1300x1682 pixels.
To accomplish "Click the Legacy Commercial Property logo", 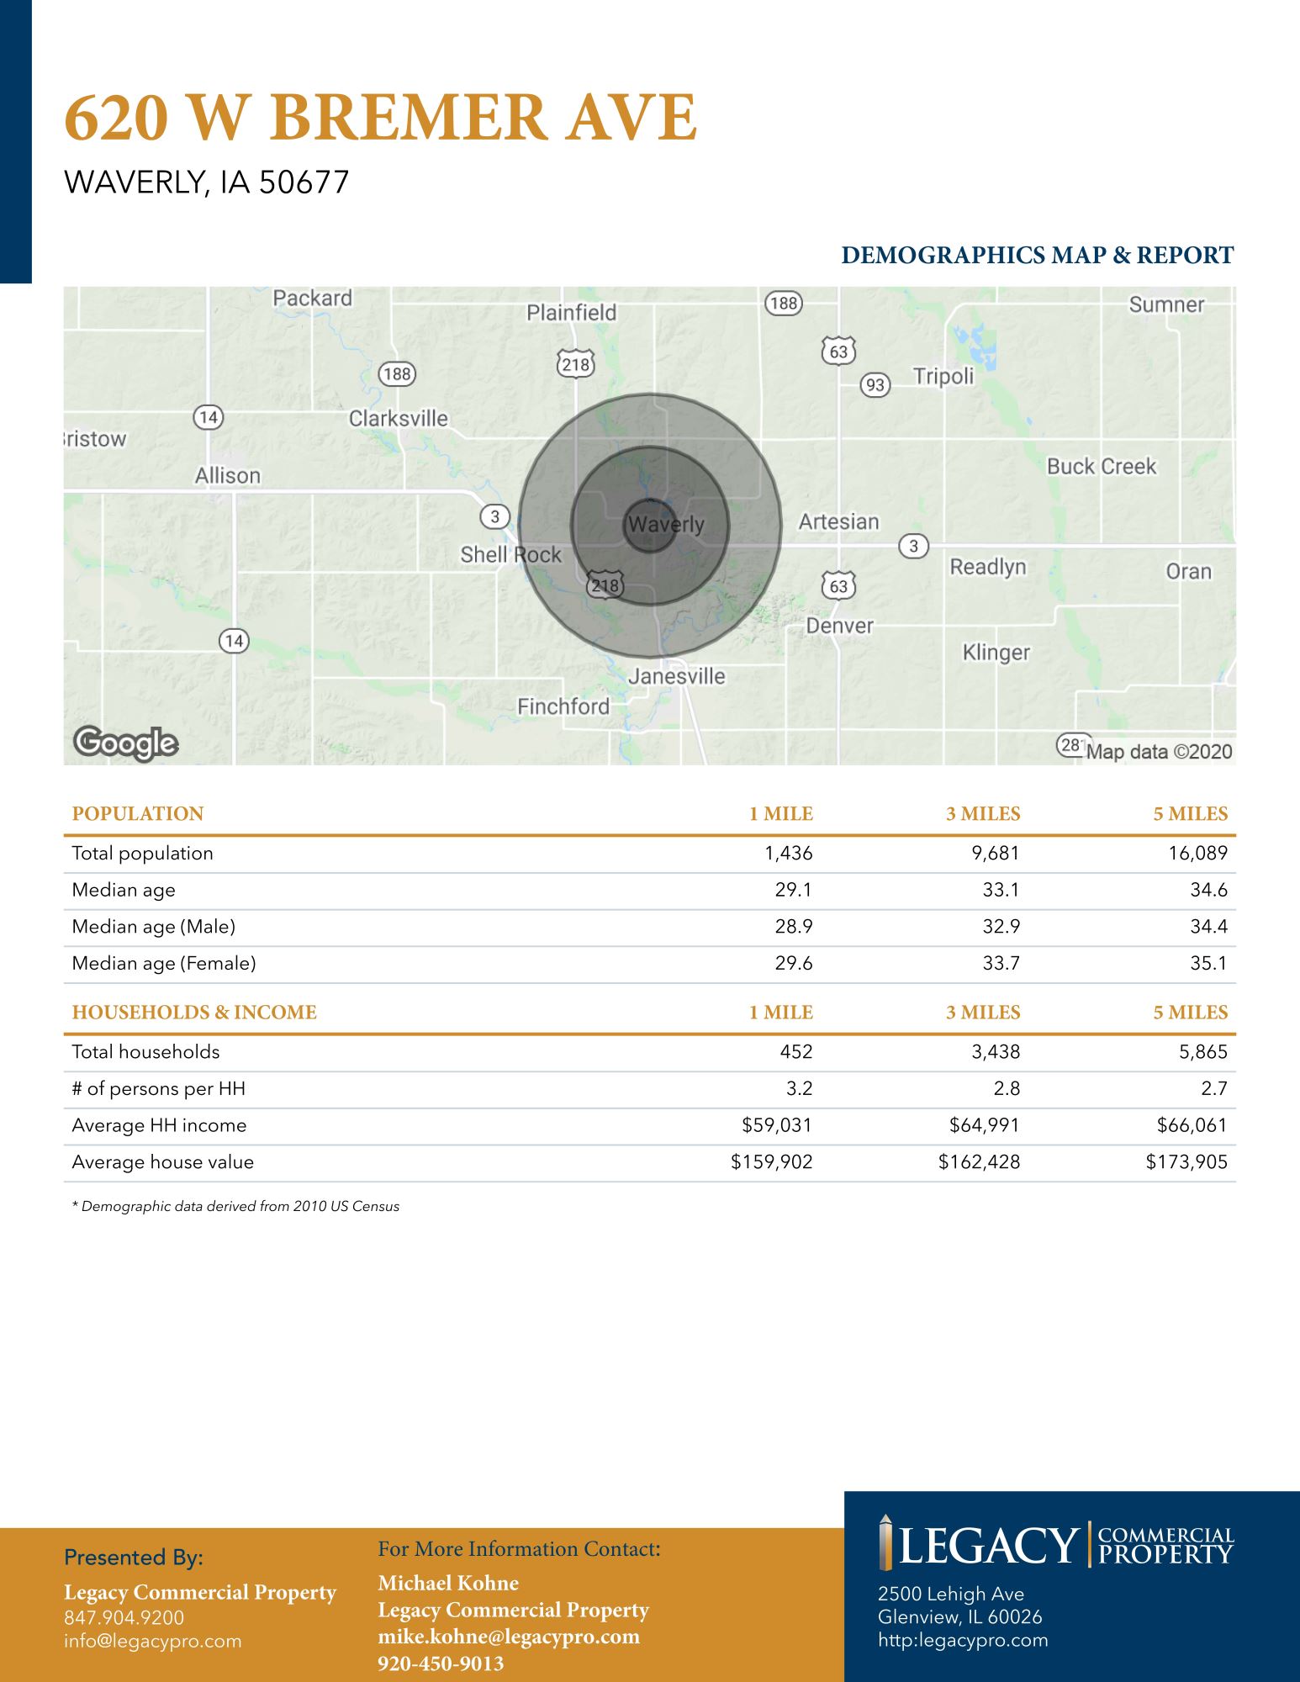I will click(1056, 1543).
